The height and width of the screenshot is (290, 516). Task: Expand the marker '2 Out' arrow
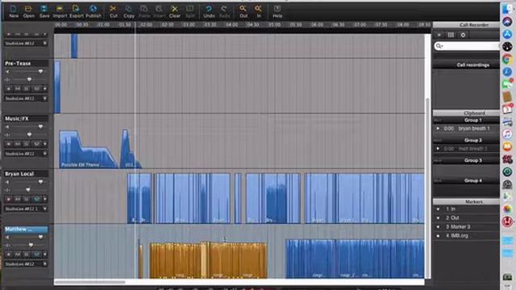point(438,218)
